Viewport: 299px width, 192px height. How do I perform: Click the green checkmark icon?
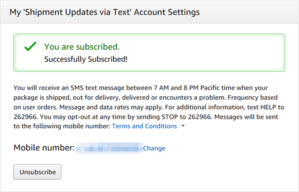30,46
